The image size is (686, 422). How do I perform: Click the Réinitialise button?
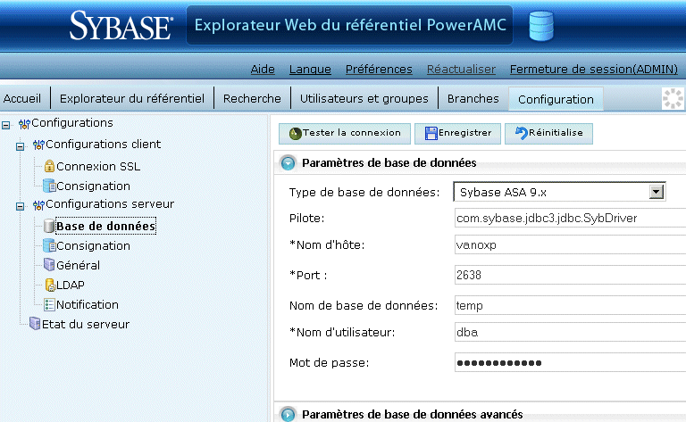point(548,134)
